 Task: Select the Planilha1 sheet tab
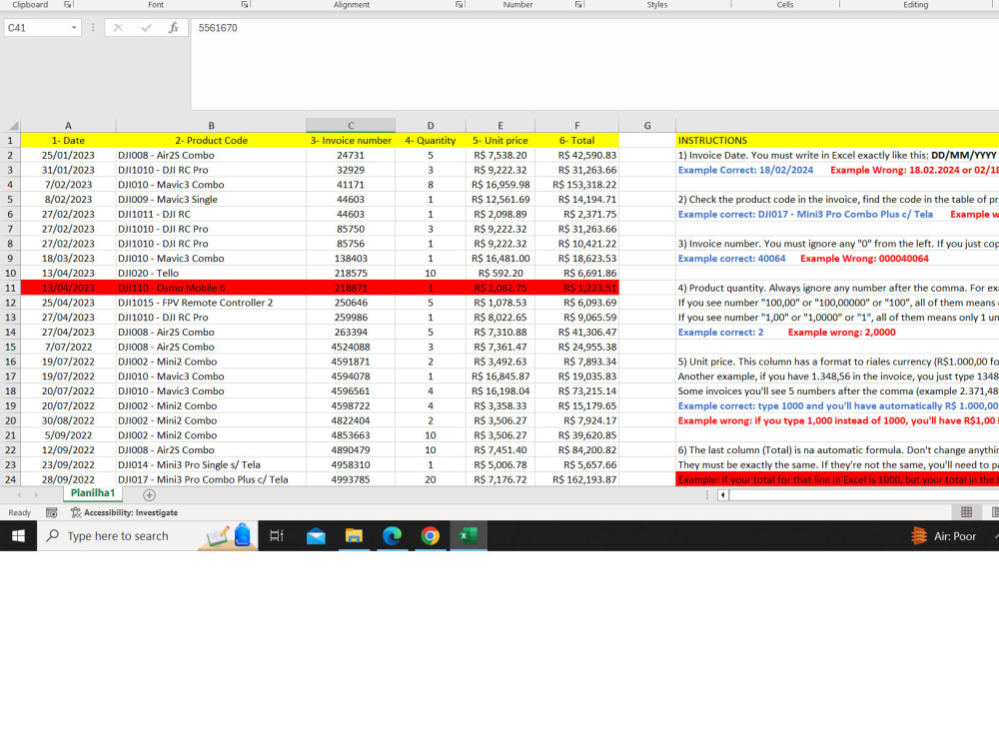click(92, 493)
